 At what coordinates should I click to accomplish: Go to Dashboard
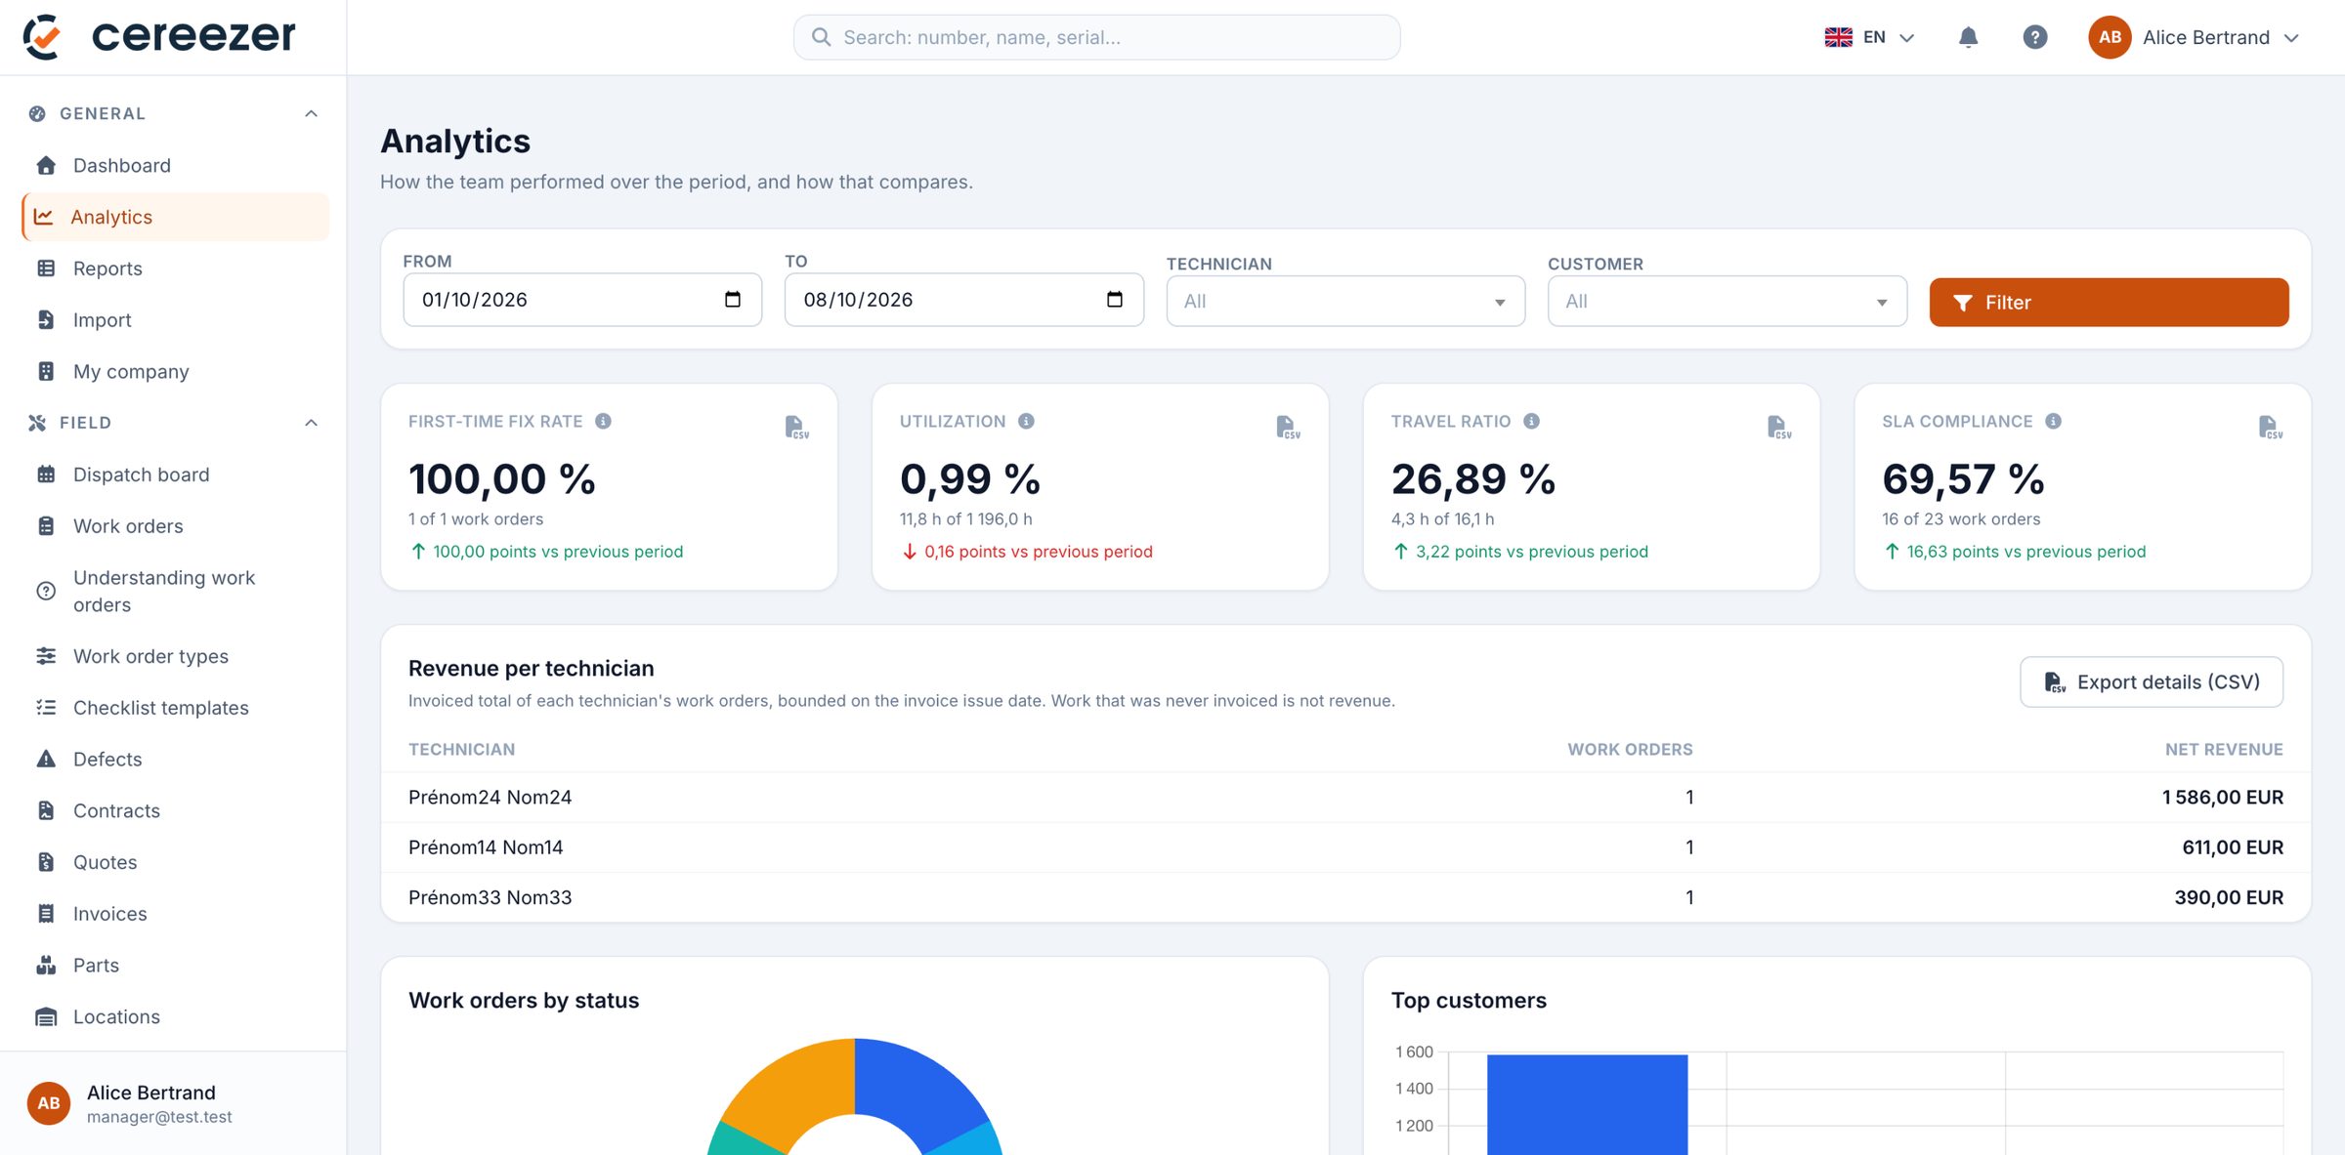[175, 165]
